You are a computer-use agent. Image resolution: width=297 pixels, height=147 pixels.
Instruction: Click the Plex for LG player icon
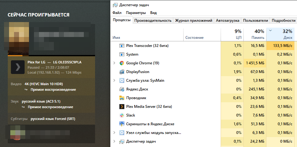[x=17, y=67]
